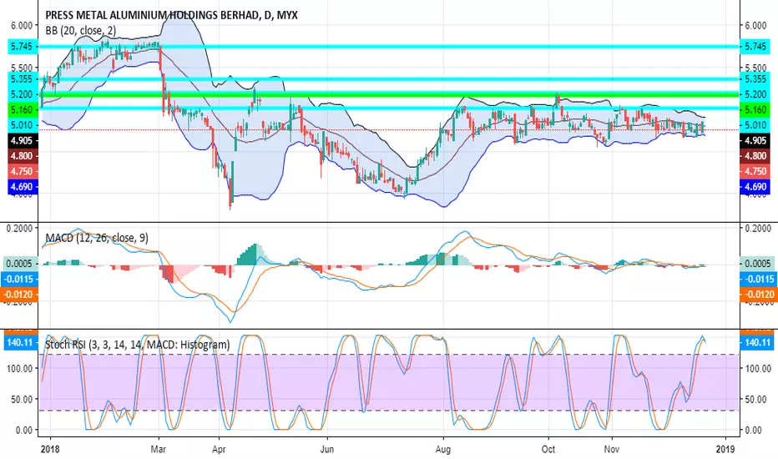Click the 2018 label on the time axis
778x459 pixels.
click(50, 449)
